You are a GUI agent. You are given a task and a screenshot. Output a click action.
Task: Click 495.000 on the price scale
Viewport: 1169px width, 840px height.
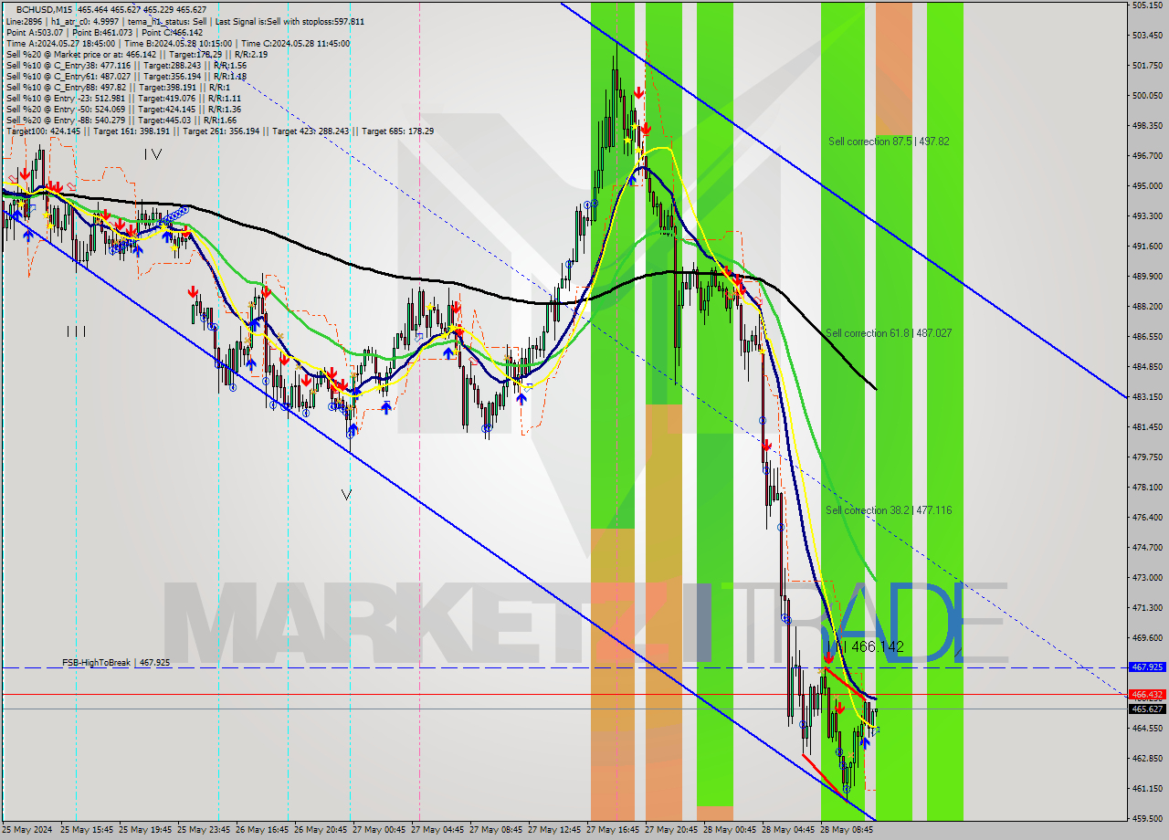pos(1146,186)
